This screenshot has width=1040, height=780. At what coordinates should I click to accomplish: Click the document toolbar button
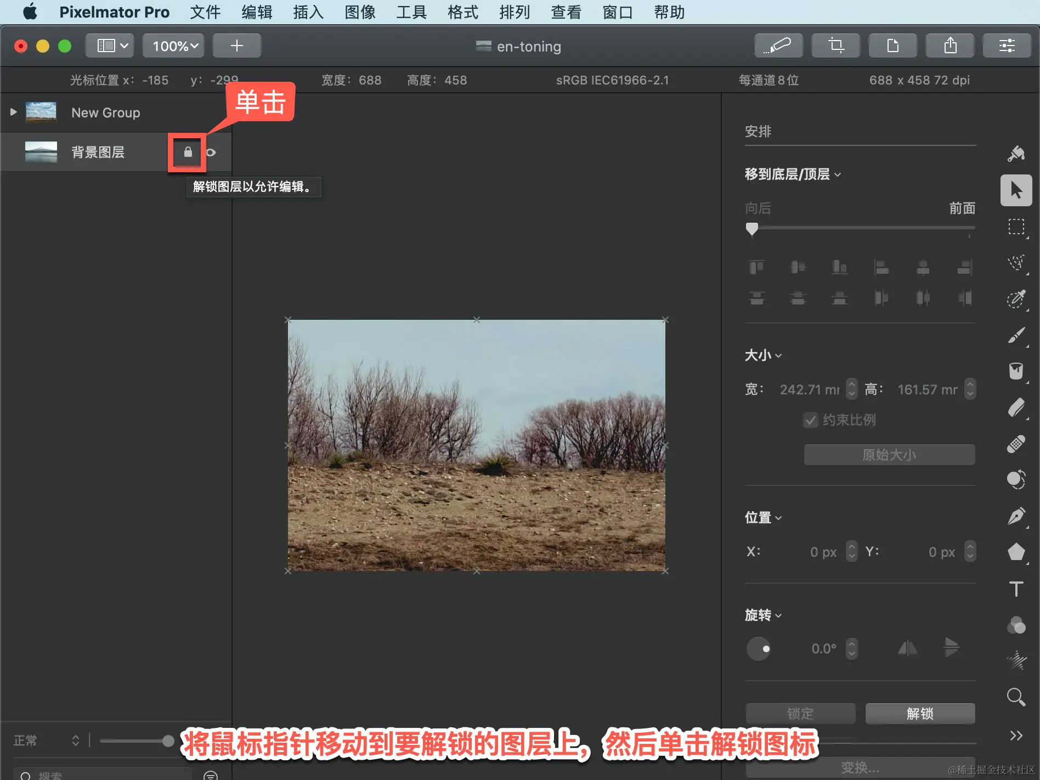tap(892, 46)
